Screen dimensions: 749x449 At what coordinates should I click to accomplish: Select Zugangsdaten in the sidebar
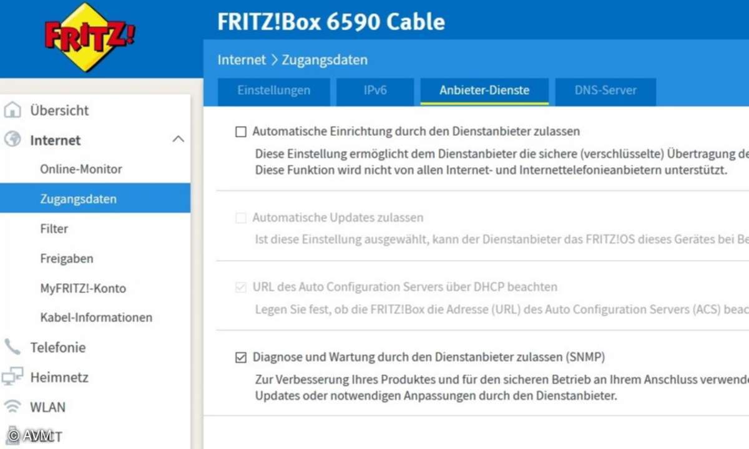coord(95,198)
